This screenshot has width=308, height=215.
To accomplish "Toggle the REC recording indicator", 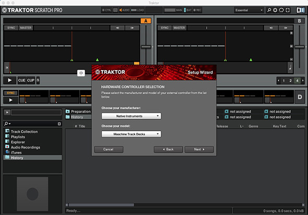I will 197,10.
